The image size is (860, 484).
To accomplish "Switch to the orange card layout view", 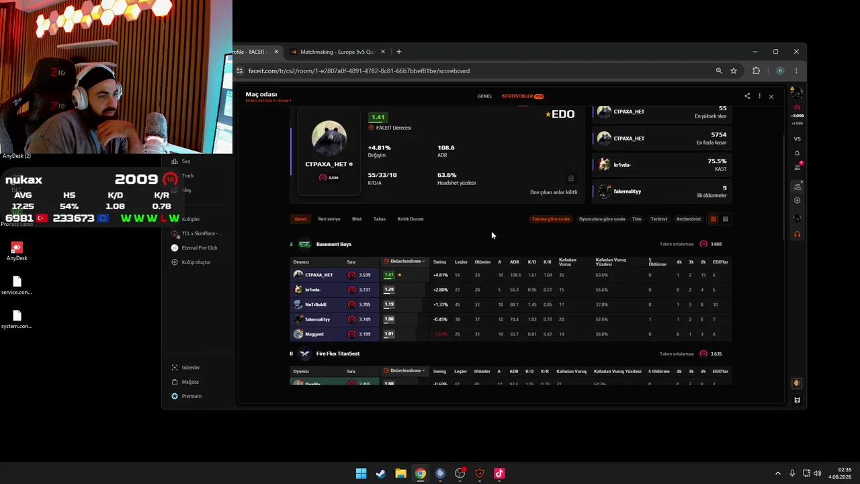I will 714,218.
